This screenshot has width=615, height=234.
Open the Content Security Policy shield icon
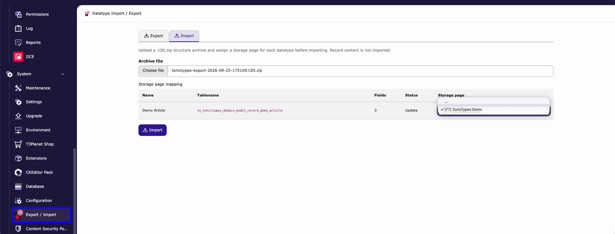[x=18, y=229]
